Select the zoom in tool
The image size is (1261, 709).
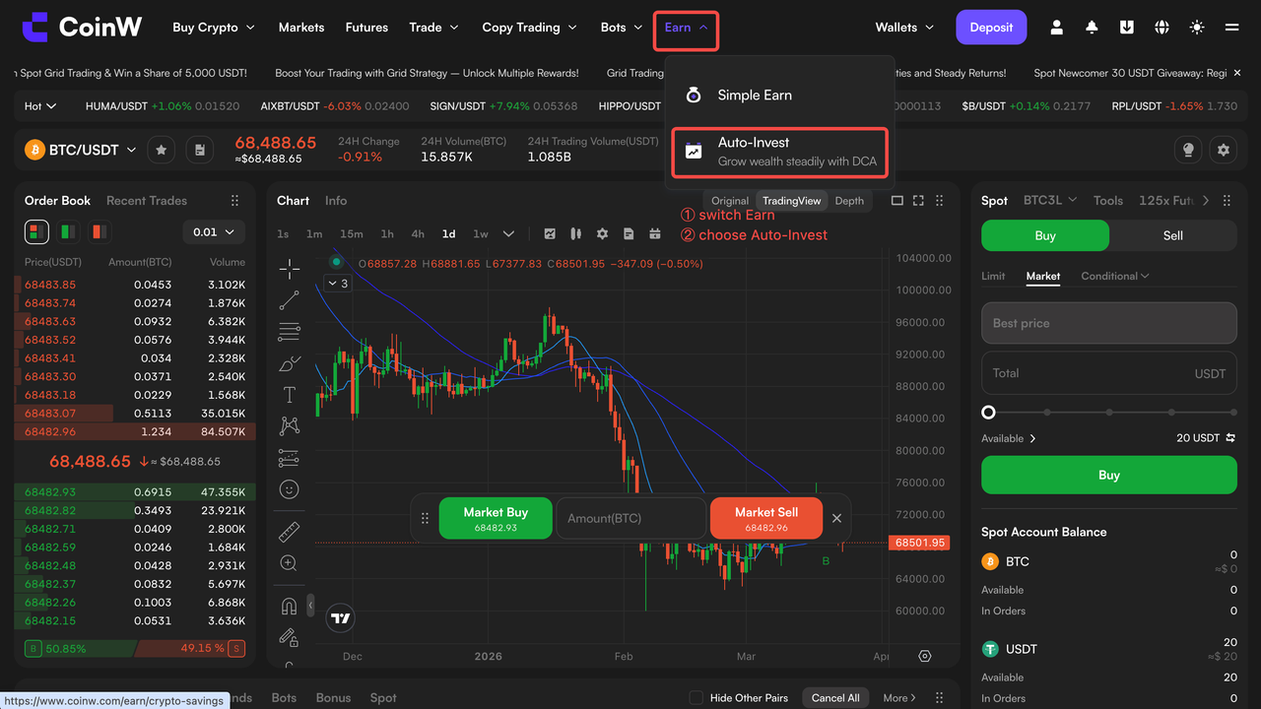tap(289, 563)
